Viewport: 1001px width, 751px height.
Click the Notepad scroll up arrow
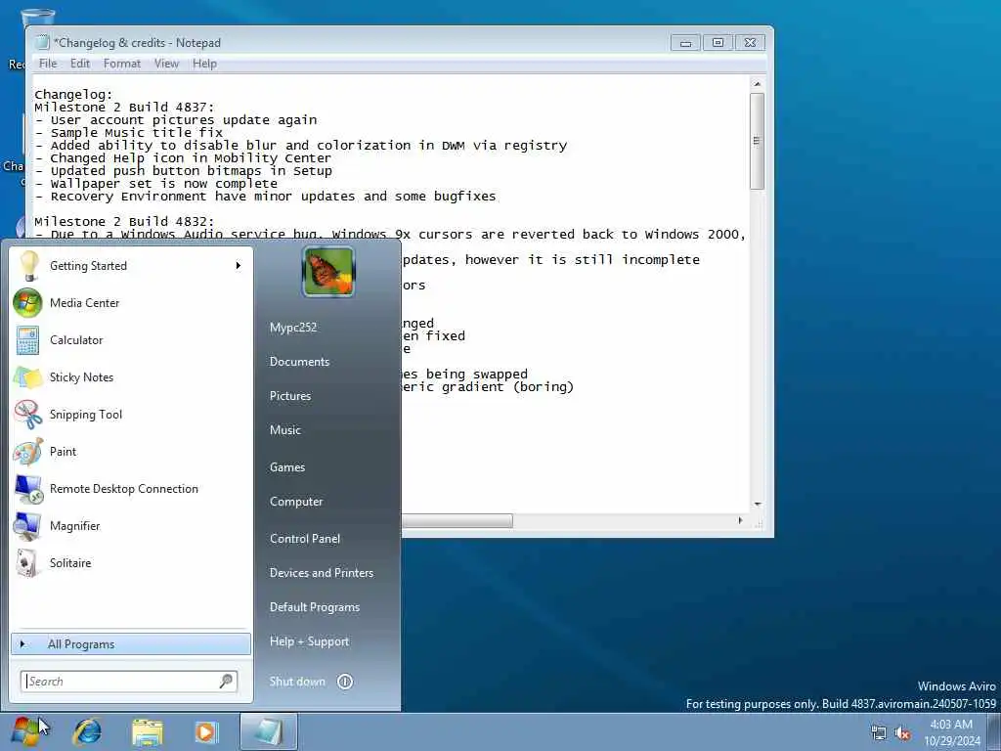758,84
